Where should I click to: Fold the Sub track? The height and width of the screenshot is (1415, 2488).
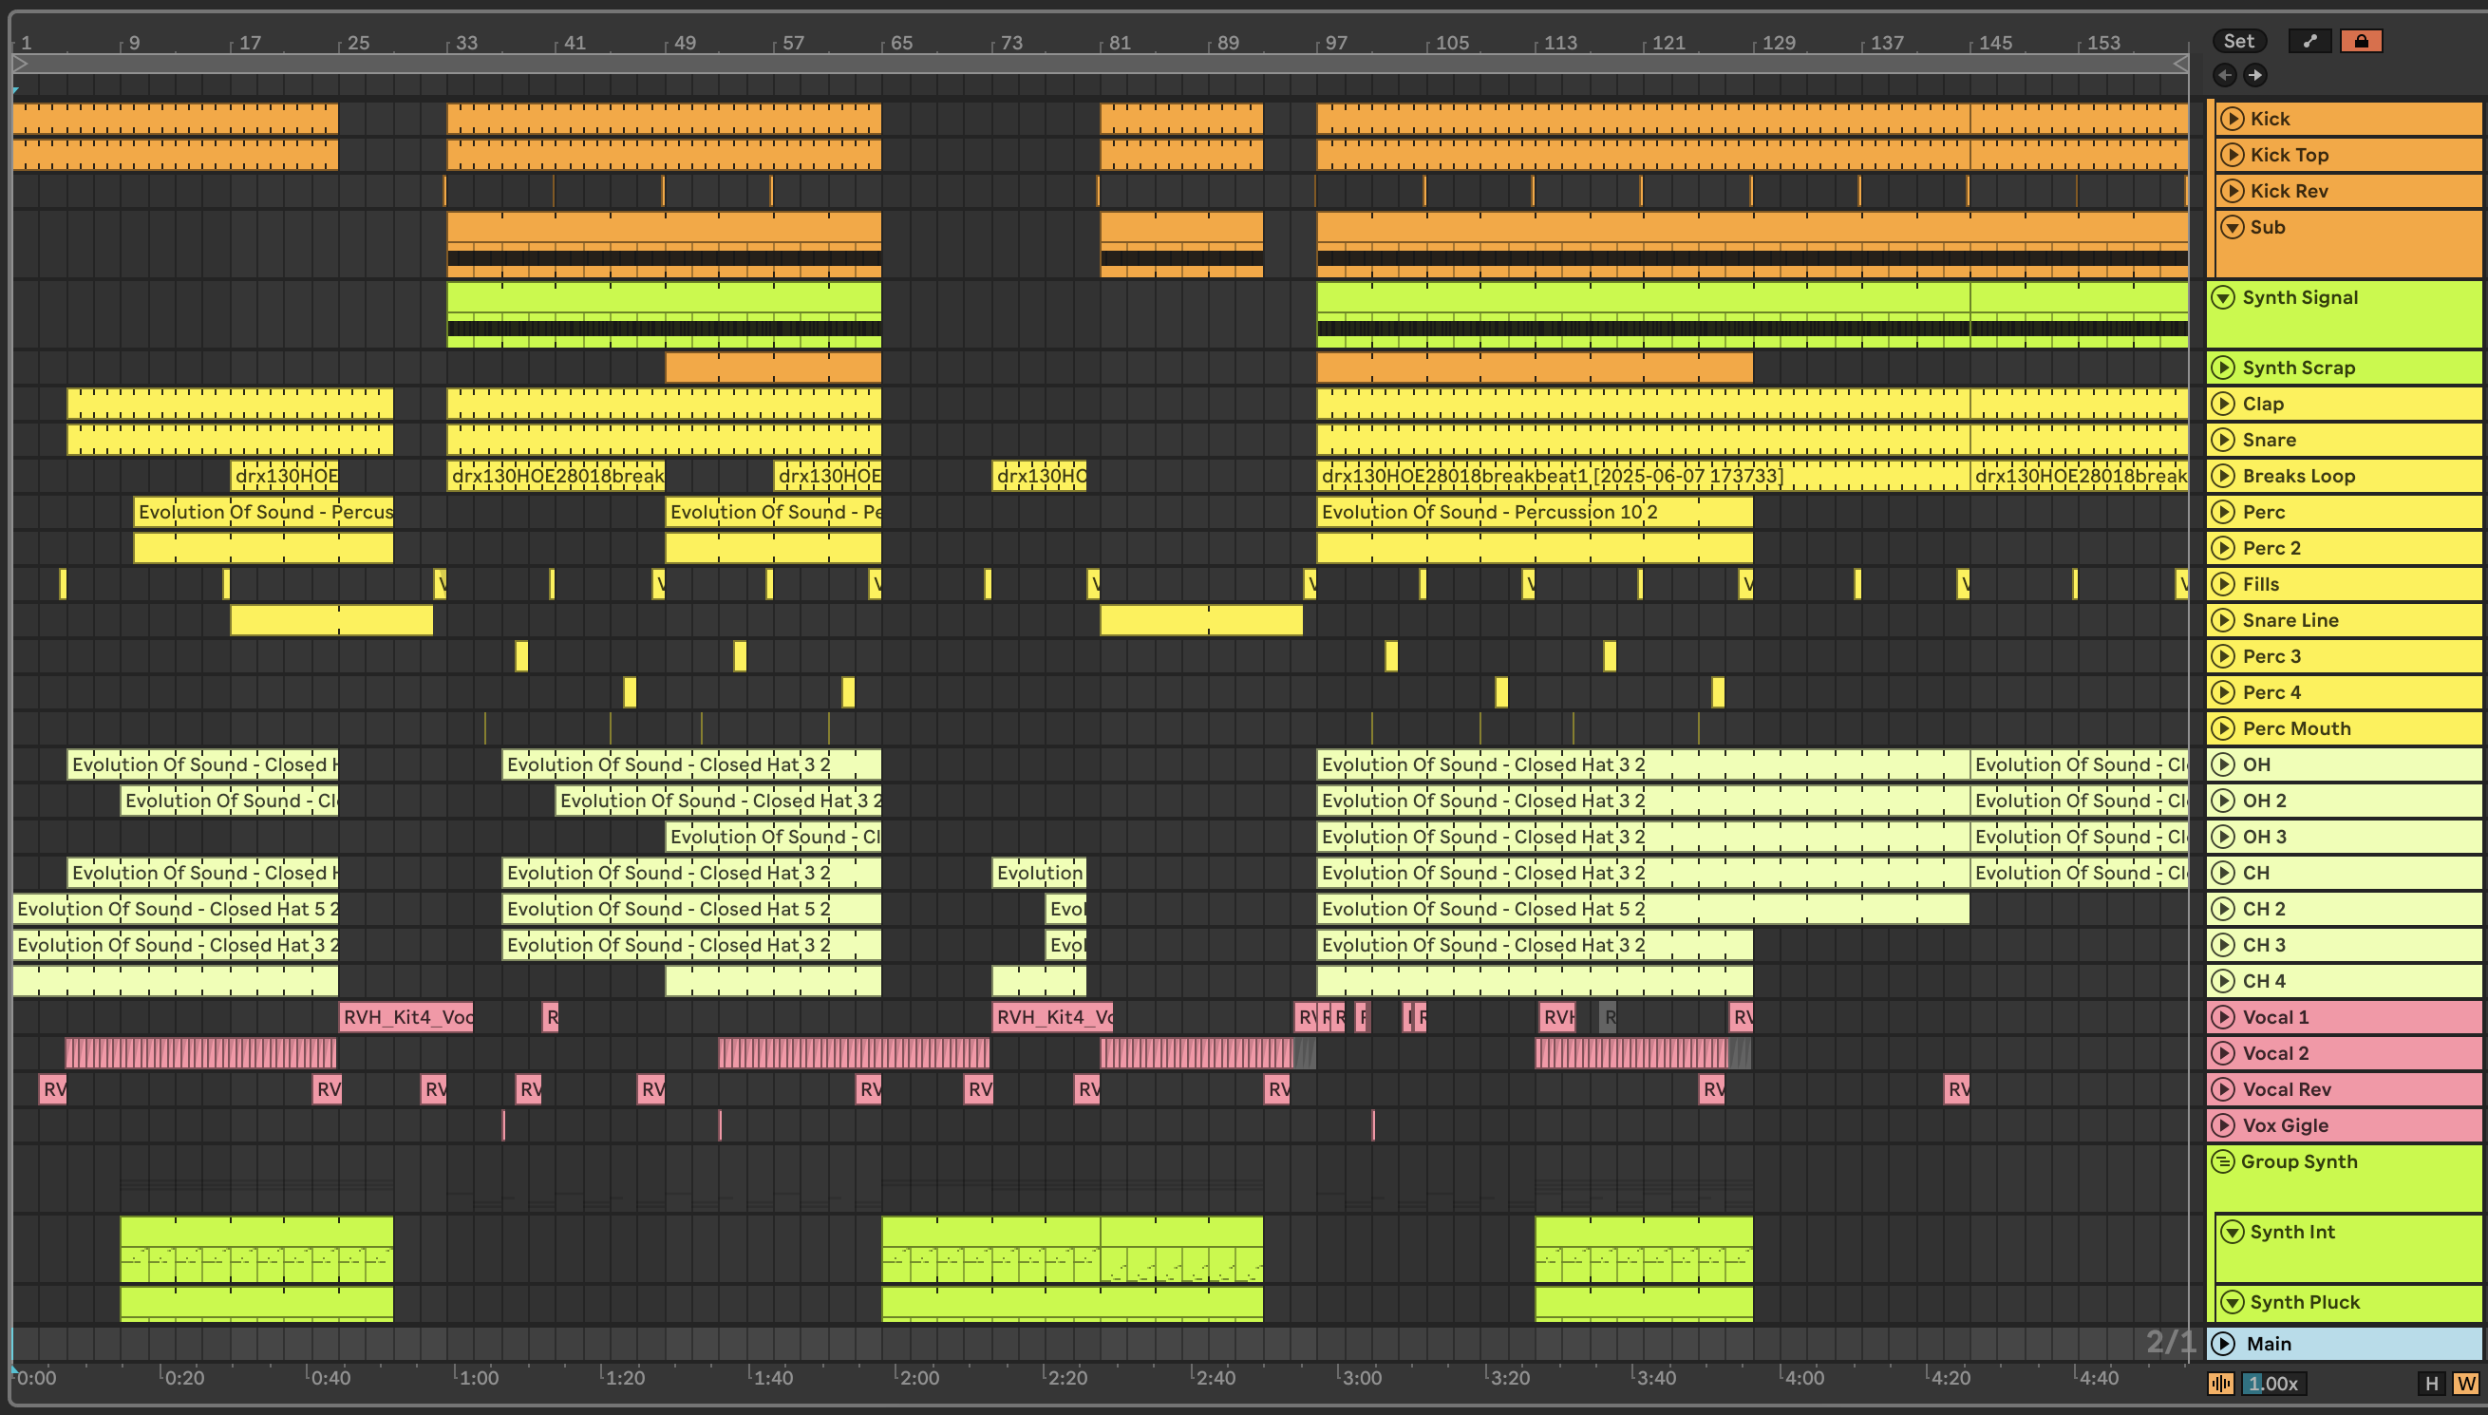pos(2233,227)
